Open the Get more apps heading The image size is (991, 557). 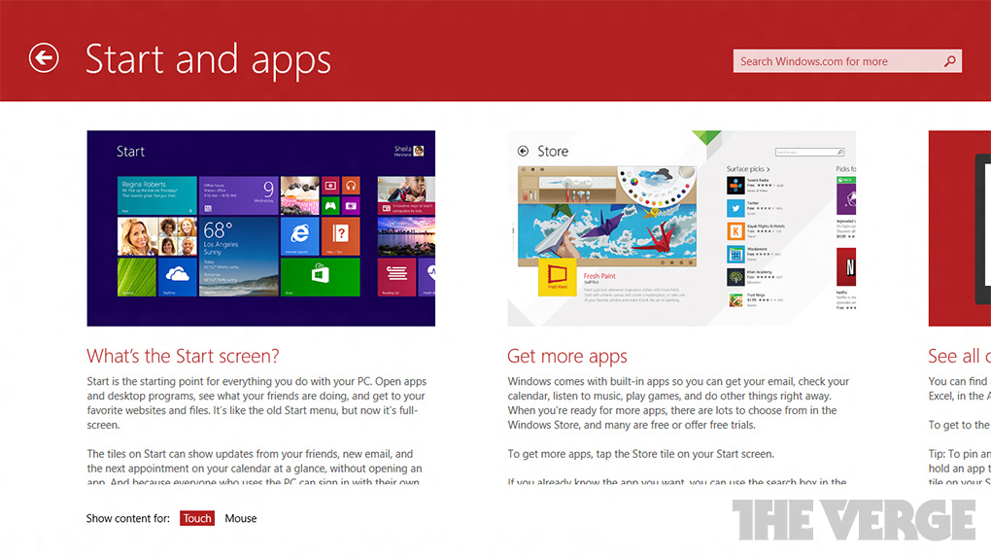coord(567,357)
